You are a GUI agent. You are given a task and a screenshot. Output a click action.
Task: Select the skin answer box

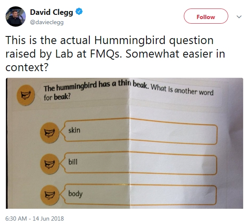pos(139,131)
